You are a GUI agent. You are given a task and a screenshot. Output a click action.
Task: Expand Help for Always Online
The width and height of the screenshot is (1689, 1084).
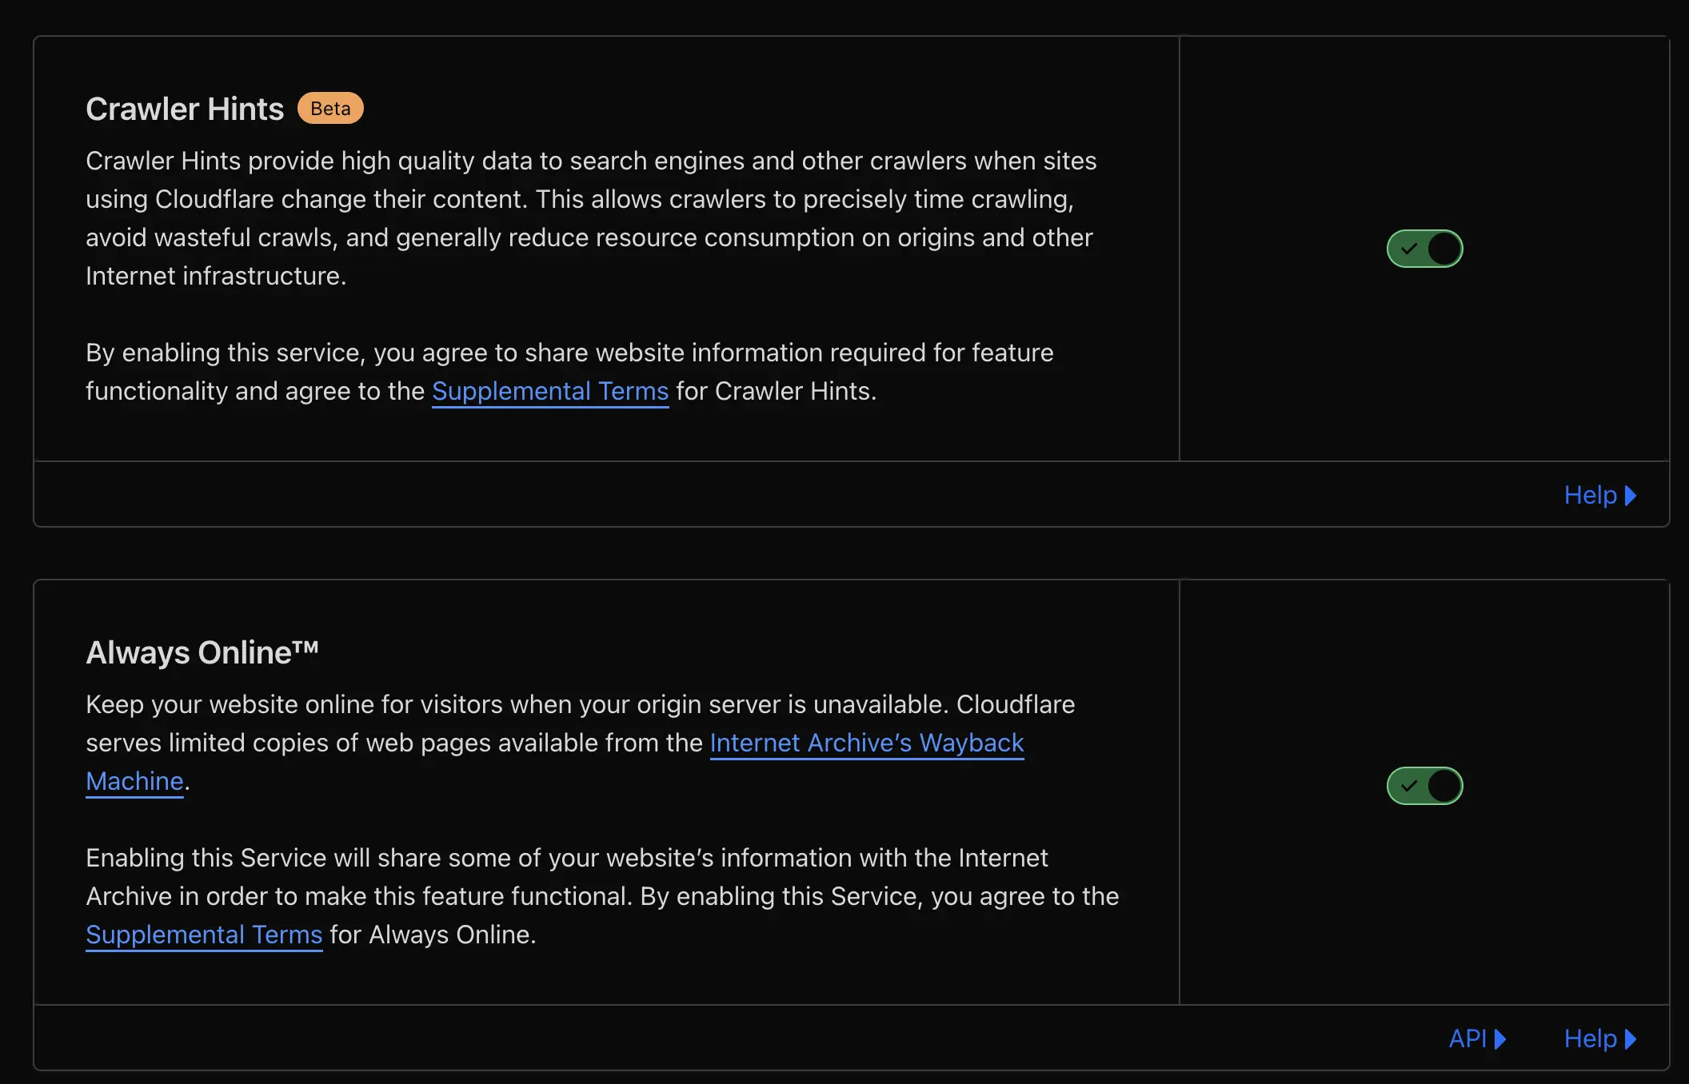pyautogui.click(x=1600, y=1038)
